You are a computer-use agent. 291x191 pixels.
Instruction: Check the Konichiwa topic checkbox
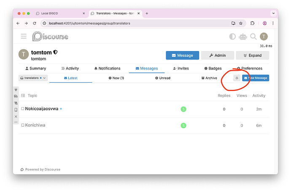[x=23, y=125]
